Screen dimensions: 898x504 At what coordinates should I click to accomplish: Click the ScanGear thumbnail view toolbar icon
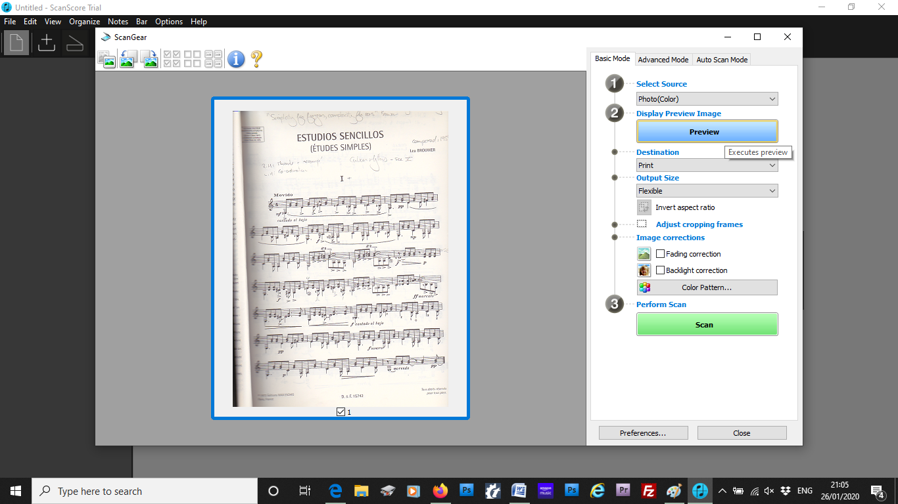[x=107, y=59]
